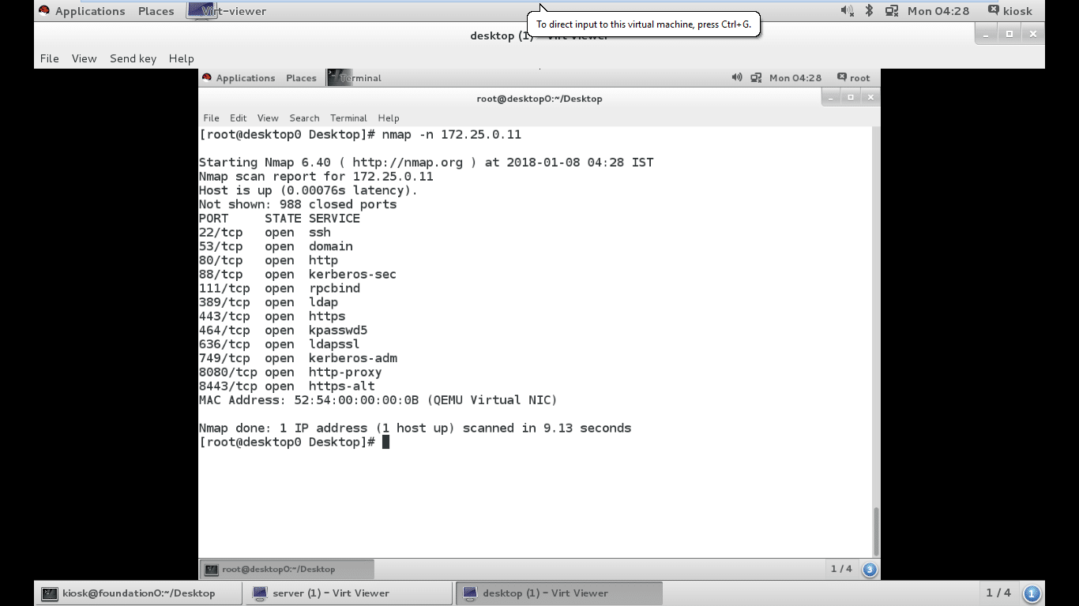Click the Terminal app entry in guest panel
This screenshot has height=606, width=1079.
[355, 78]
